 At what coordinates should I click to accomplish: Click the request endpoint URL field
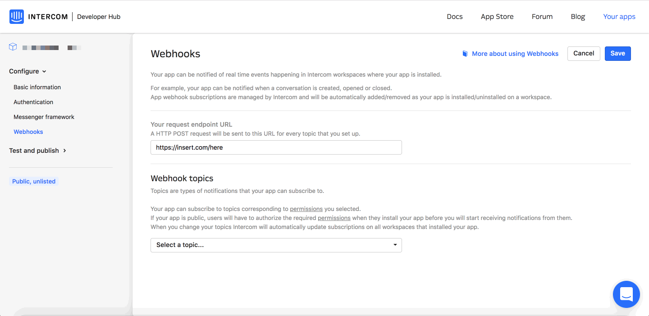(276, 147)
